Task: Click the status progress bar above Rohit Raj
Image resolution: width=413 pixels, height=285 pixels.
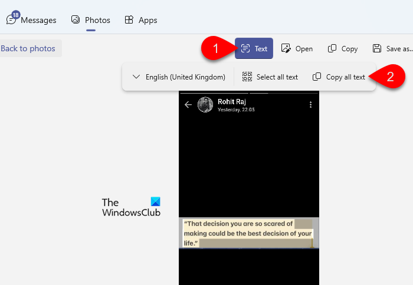Action: (249, 93)
